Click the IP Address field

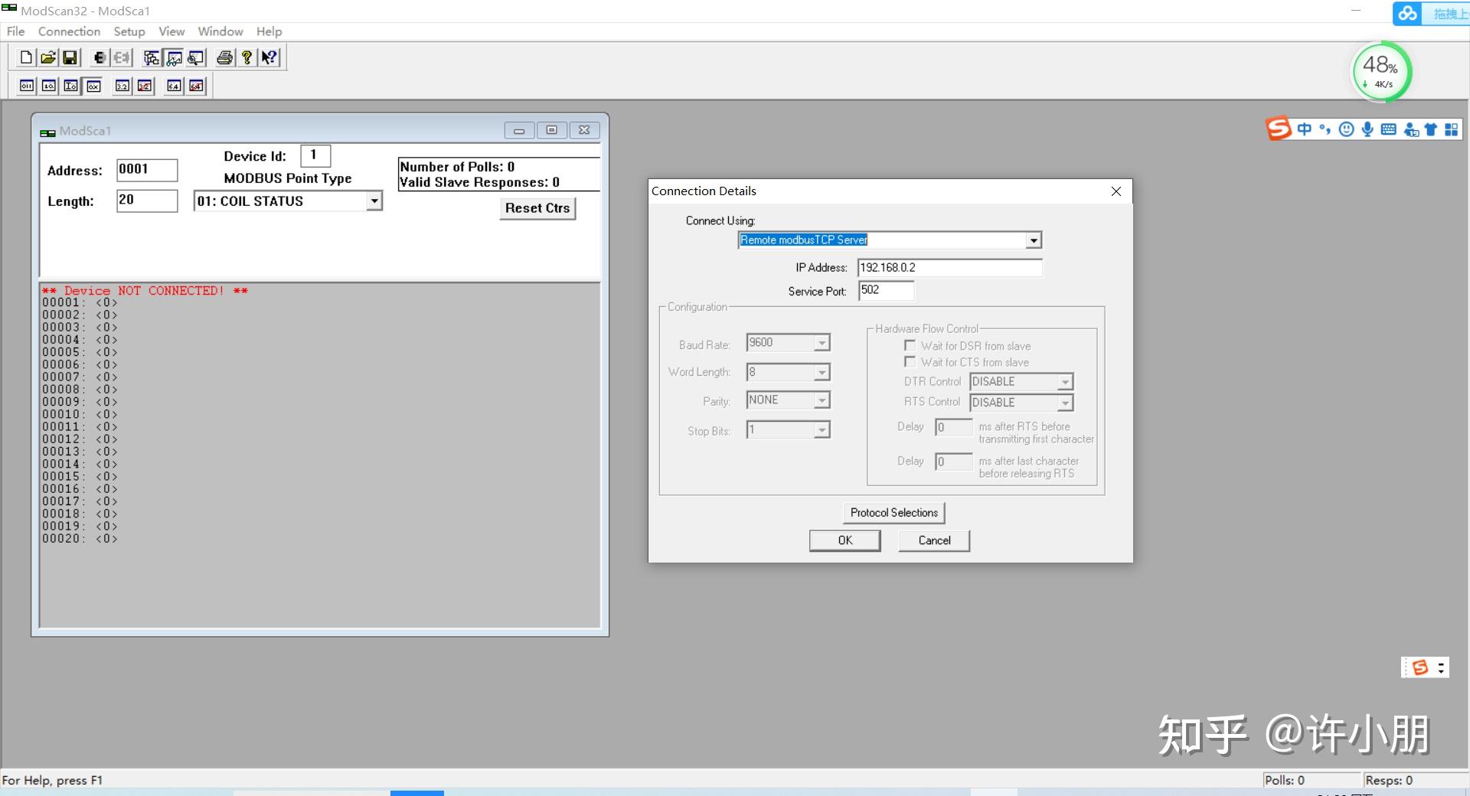[949, 268]
